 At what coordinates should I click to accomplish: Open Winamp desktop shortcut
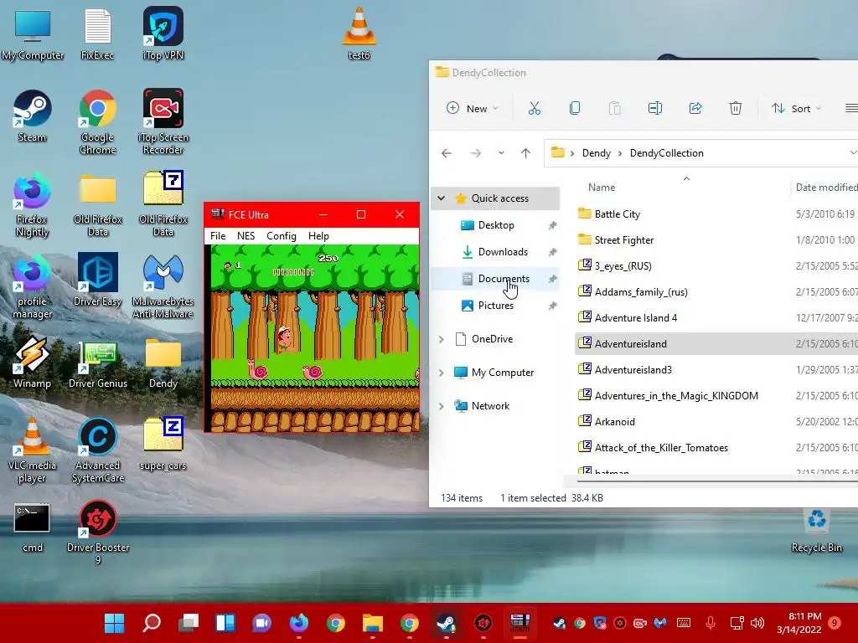pos(33,362)
